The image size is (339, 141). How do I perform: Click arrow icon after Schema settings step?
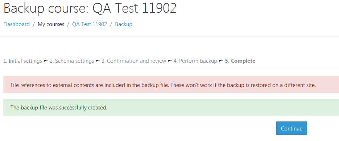tap(98, 61)
